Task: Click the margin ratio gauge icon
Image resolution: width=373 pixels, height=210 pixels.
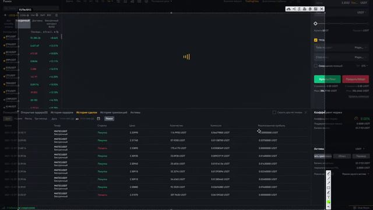Action: click(x=356, y=118)
